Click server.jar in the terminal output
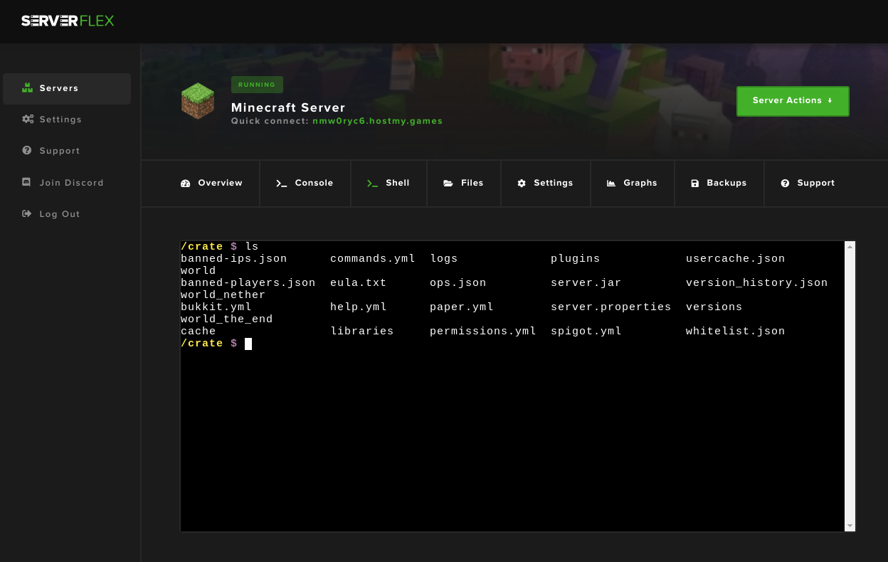Screen dimensions: 888x562 click(586, 283)
